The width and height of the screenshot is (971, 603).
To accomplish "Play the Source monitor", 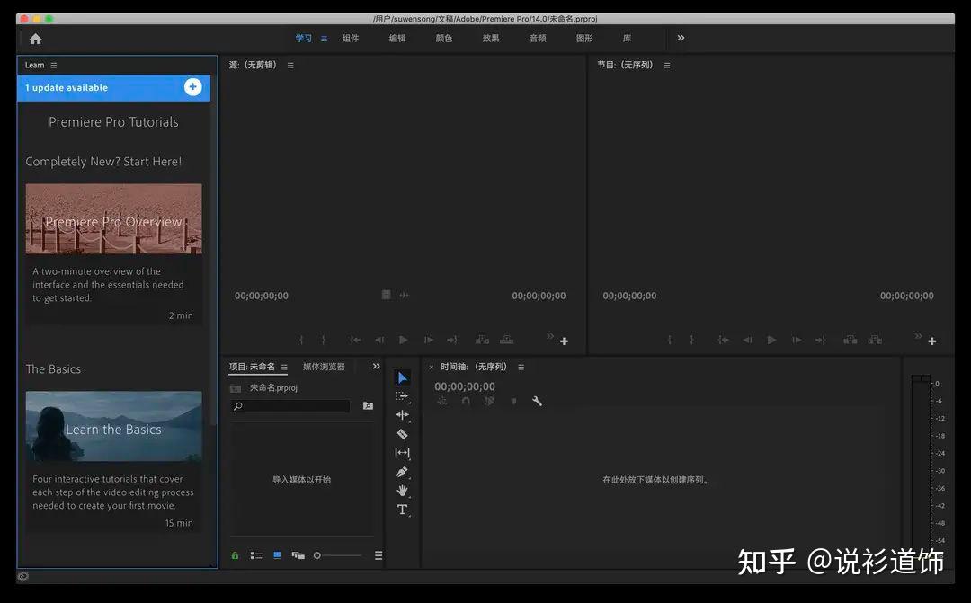I will tap(404, 340).
